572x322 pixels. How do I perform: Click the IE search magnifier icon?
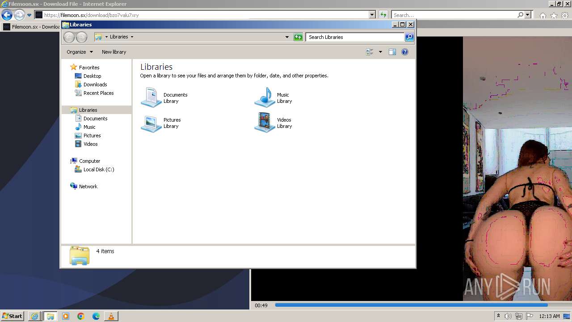coord(520,15)
